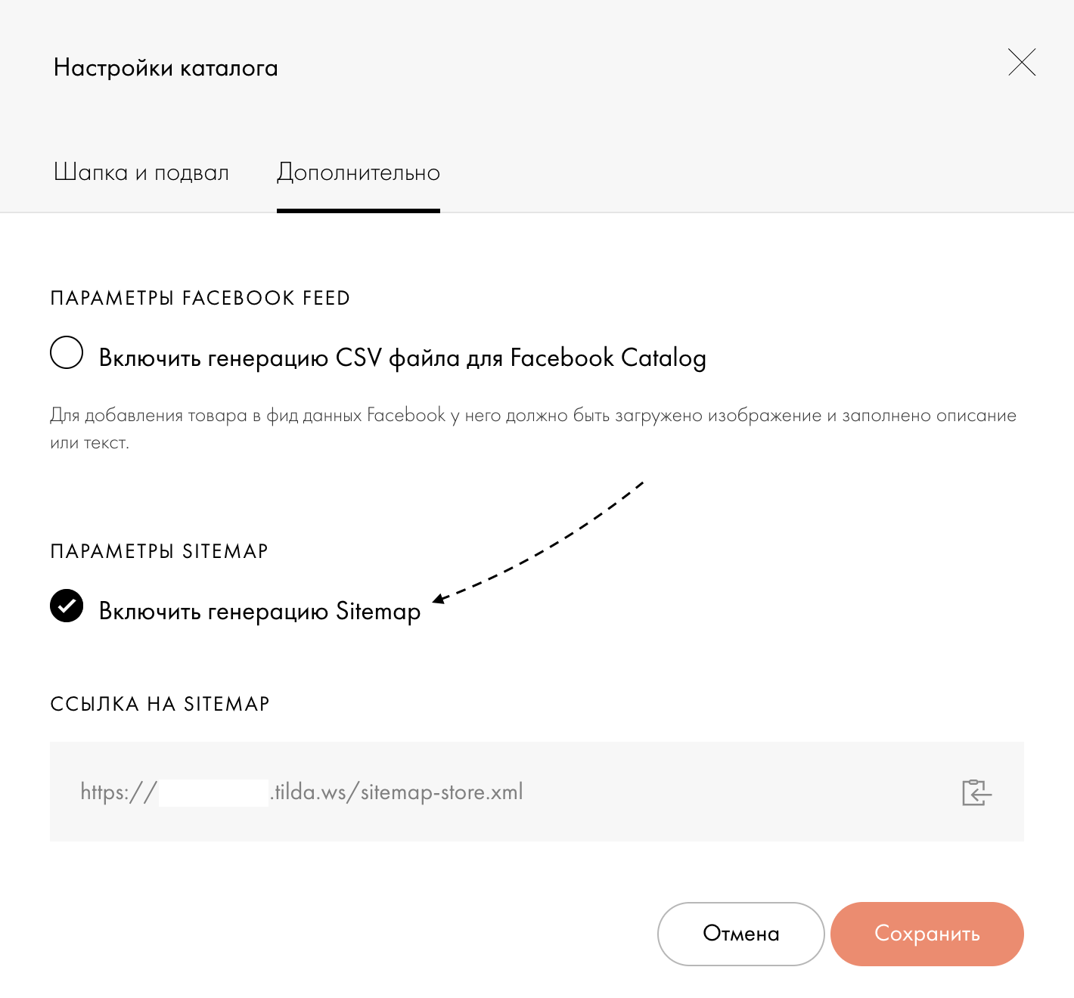Close the catalog settings dialog

pos(1022,62)
